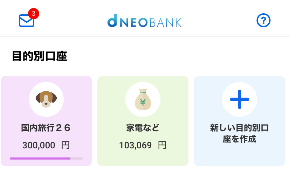The height and width of the screenshot is (176, 290).
Task: Select the 家電など account name
Action: (x=143, y=128)
